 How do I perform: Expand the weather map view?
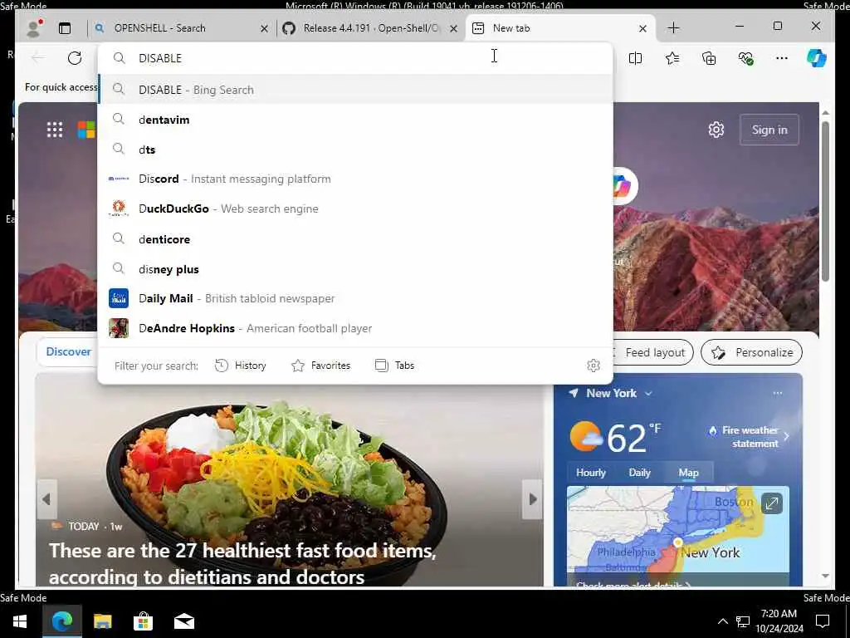tap(772, 503)
